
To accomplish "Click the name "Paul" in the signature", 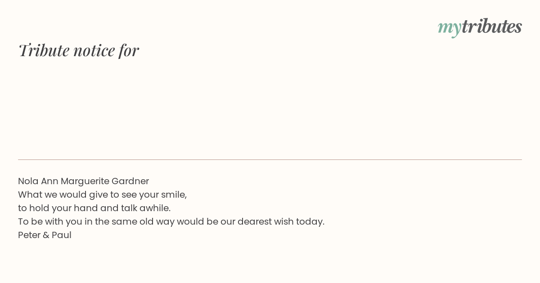I will (x=62, y=235).
